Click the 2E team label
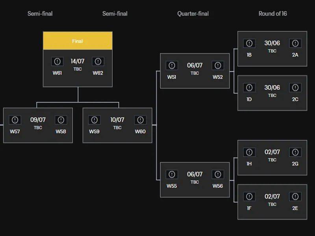The image size is (315, 236). 295,208
